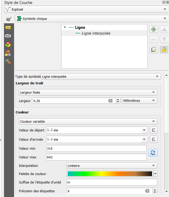The width and height of the screenshot is (169, 197).
Task: Collapse the Ligne symbol tree node
Action: click(x=65, y=27)
